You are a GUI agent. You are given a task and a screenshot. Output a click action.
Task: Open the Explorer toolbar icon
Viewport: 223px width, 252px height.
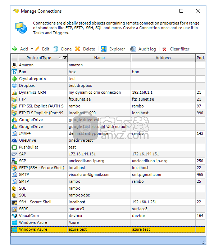click(x=104, y=49)
